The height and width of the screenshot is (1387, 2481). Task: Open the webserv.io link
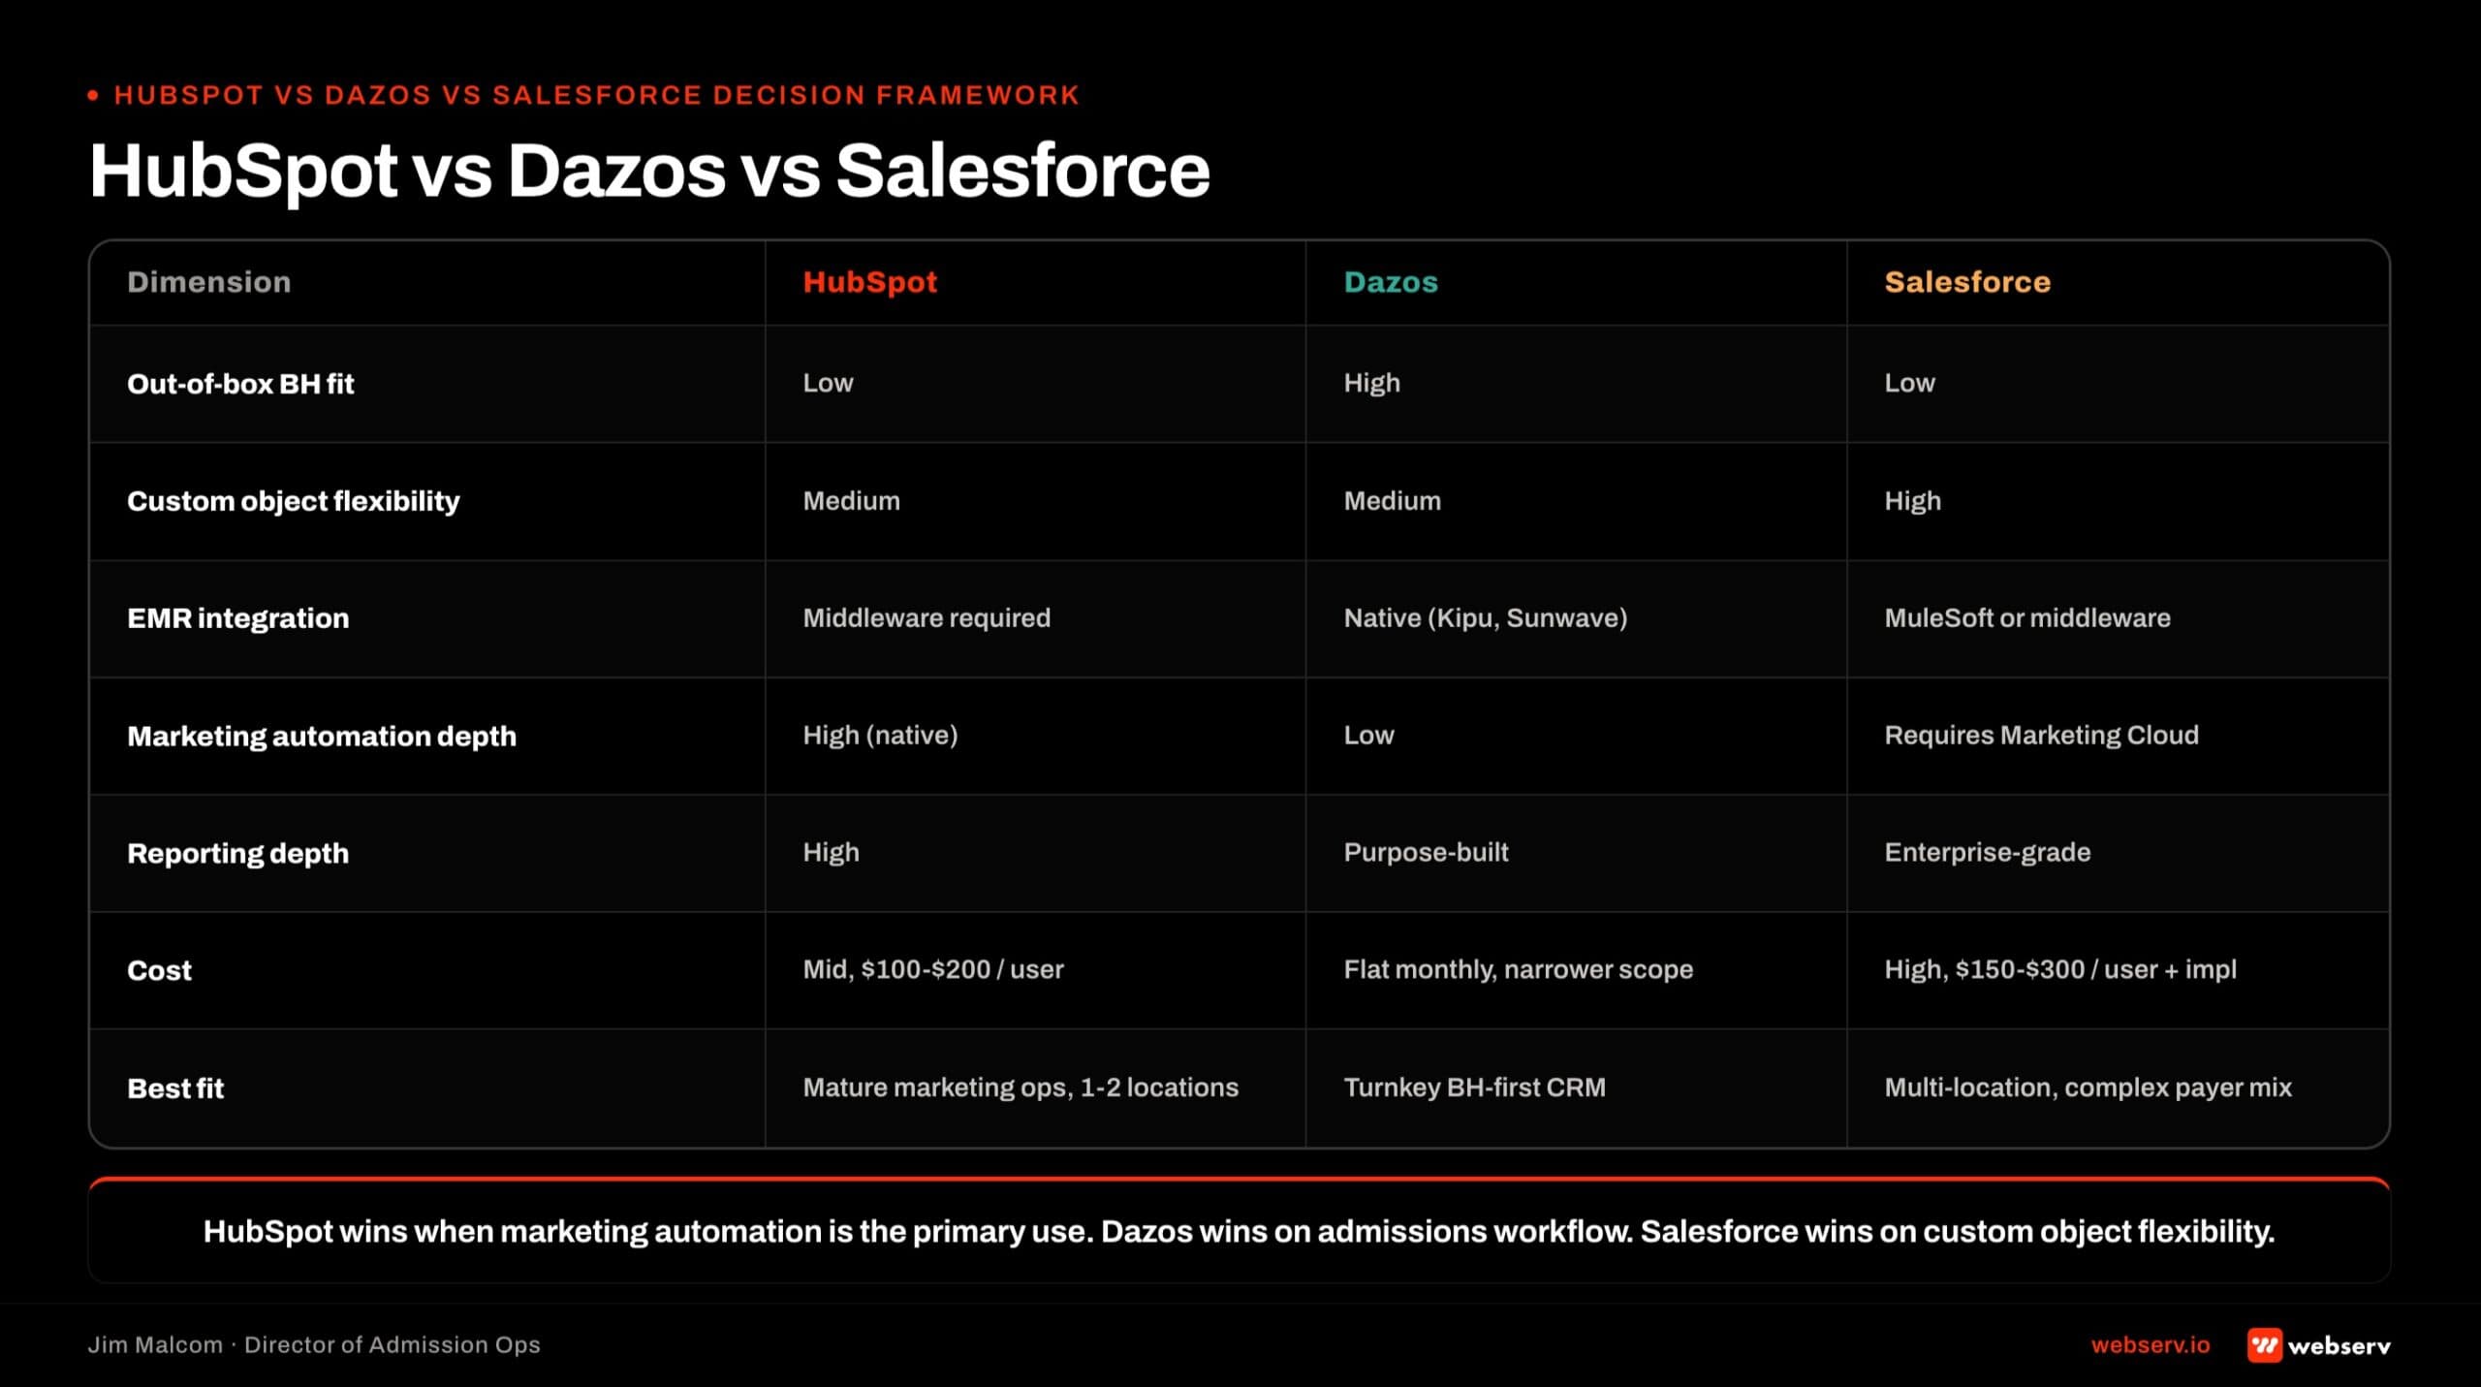[2150, 1345]
